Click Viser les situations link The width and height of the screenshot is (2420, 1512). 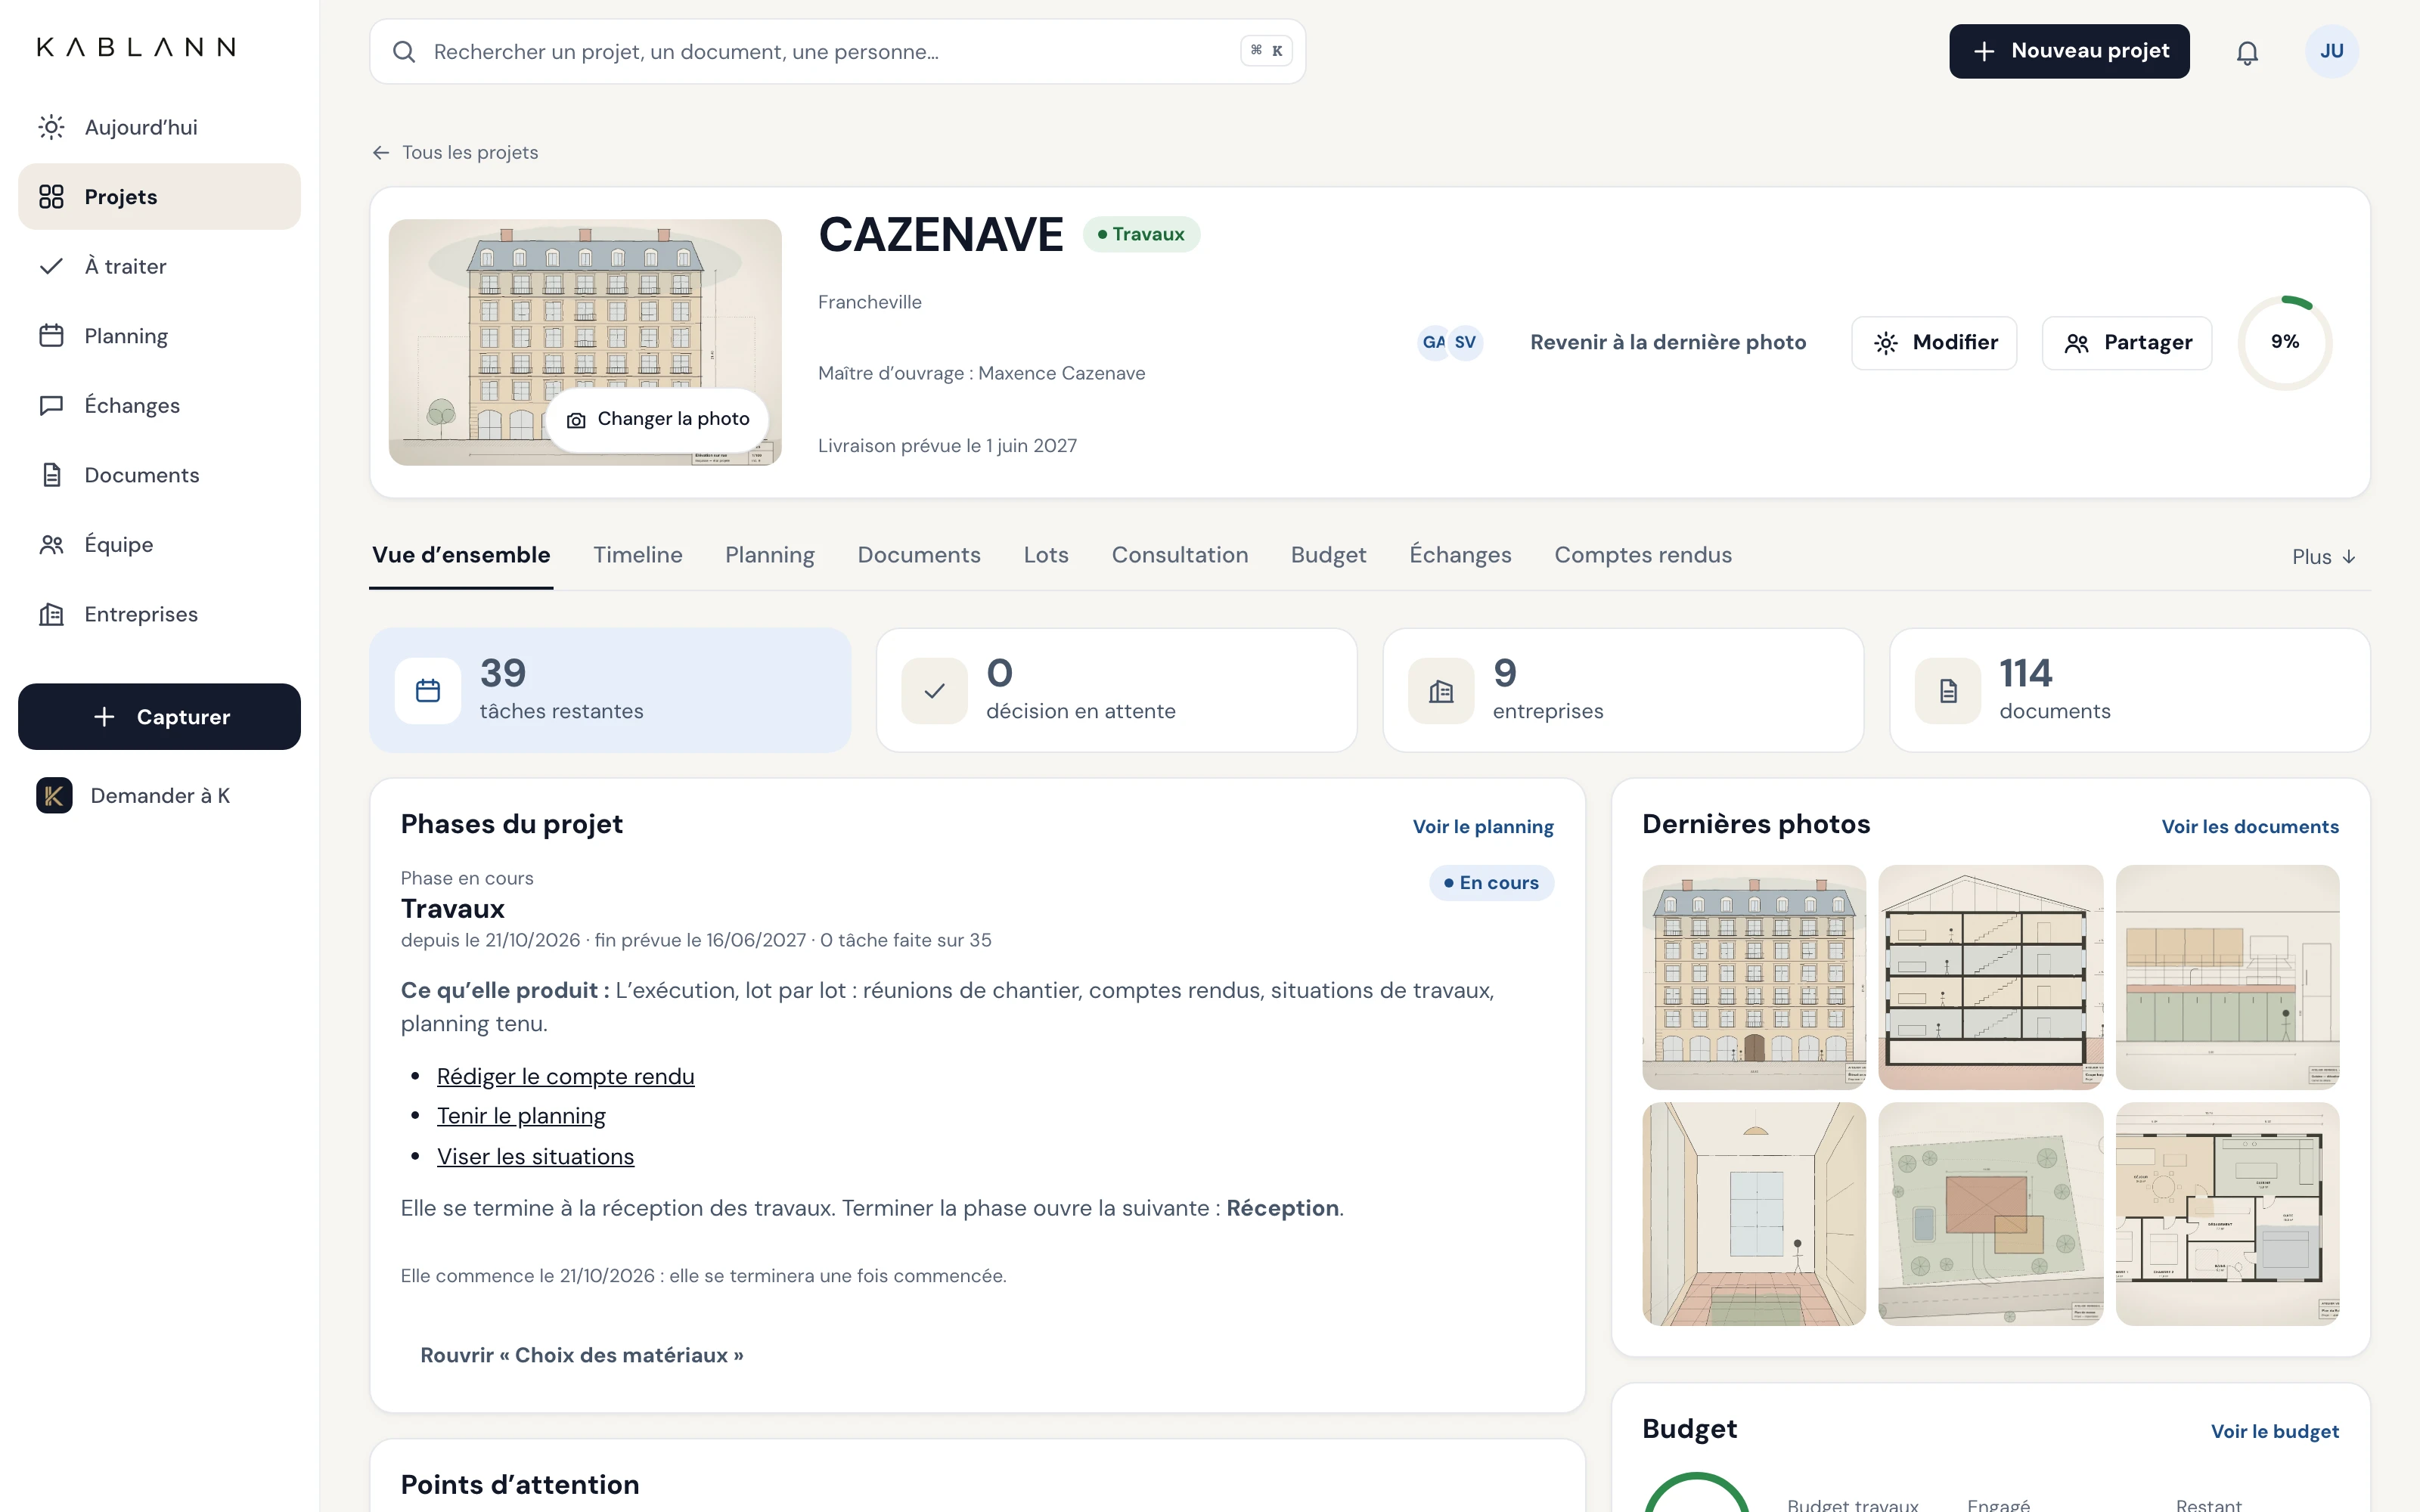pyautogui.click(x=536, y=1157)
